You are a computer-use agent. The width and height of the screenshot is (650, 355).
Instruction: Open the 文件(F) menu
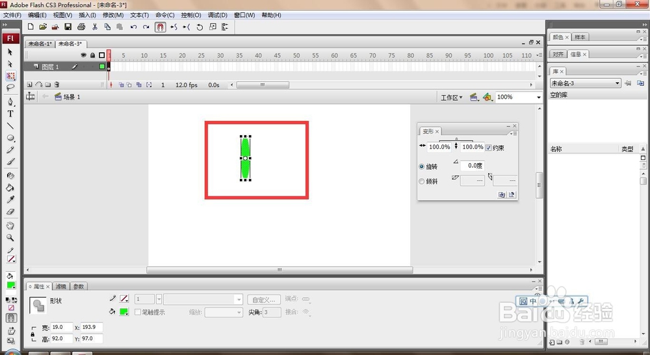pyautogui.click(x=12, y=15)
